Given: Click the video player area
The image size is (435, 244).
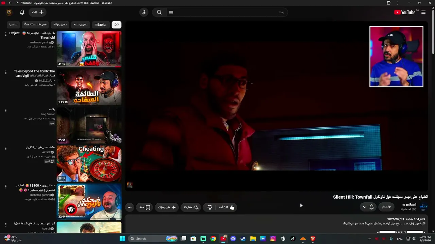Looking at the screenshot, I should 276,106.
